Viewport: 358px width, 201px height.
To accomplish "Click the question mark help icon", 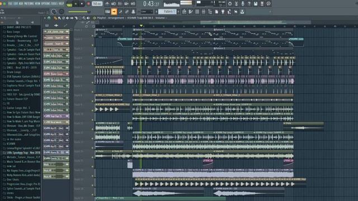I will (x=249, y=4).
